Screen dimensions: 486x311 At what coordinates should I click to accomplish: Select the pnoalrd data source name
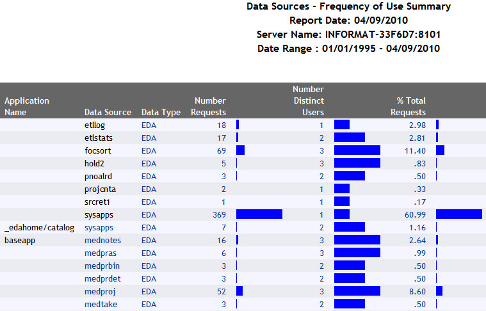(98, 176)
